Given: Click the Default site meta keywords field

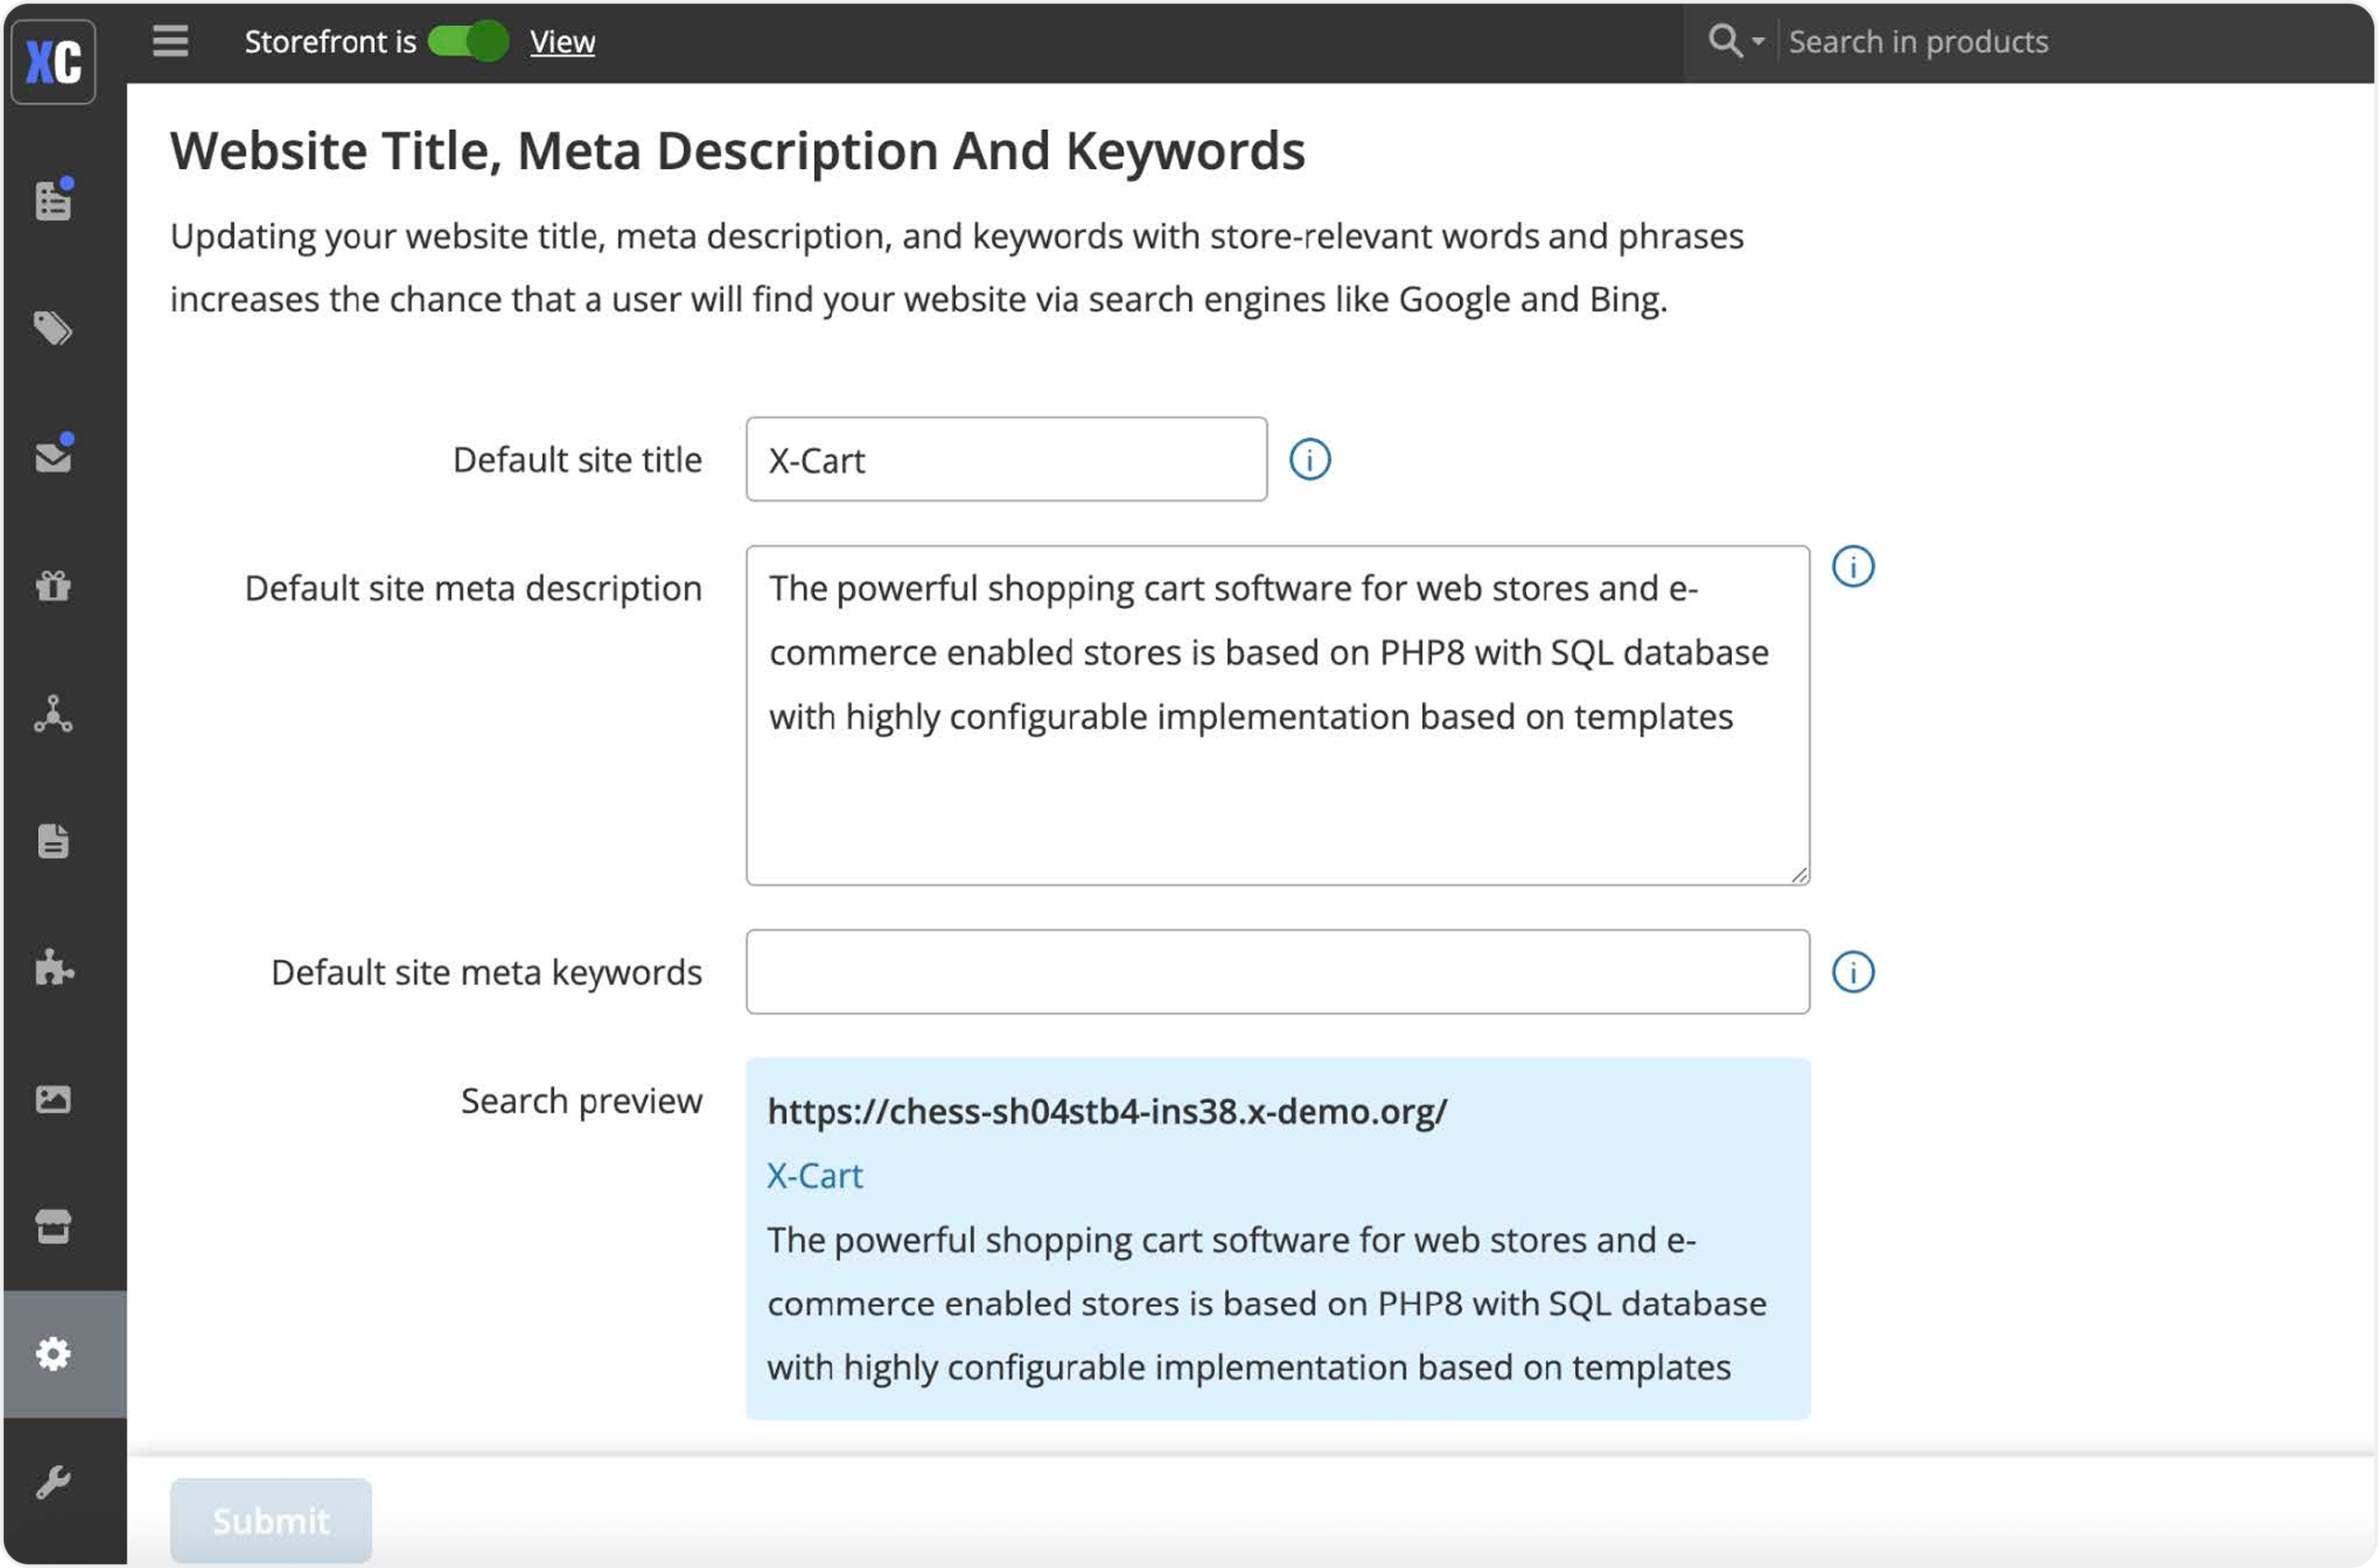Looking at the screenshot, I should pyautogui.click(x=1277, y=972).
